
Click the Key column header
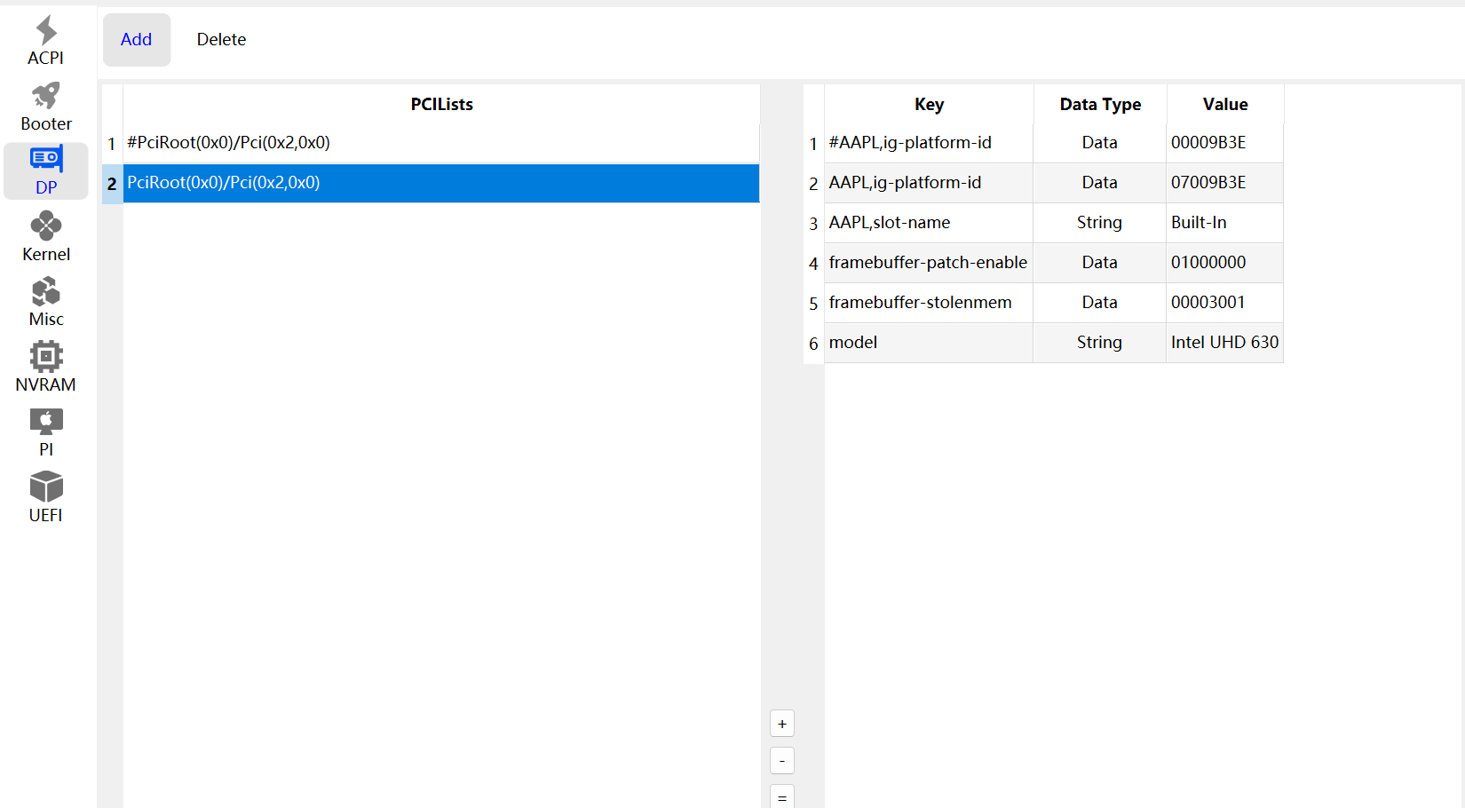tap(929, 105)
